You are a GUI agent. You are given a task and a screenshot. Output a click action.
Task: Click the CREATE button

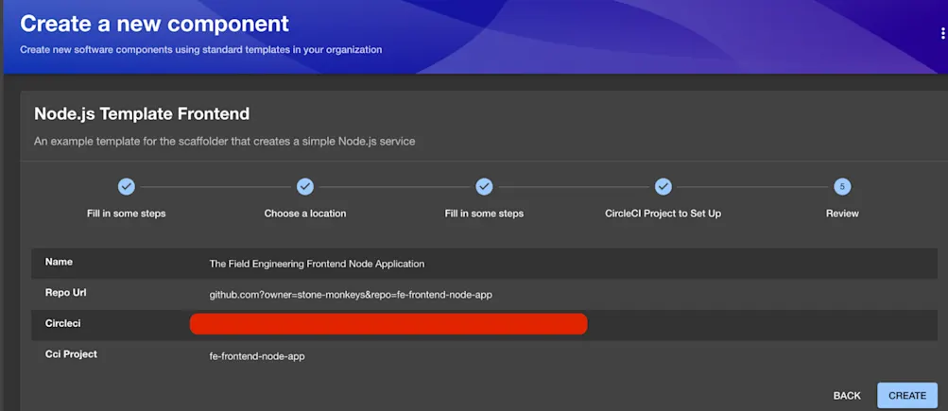pos(907,396)
